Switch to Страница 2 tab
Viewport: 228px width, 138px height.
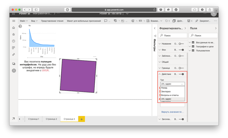(x=51, y=119)
